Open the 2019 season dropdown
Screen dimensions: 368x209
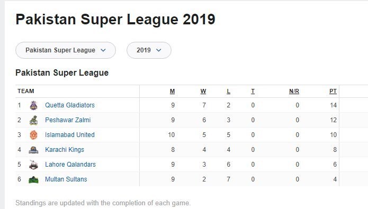(149, 50)
